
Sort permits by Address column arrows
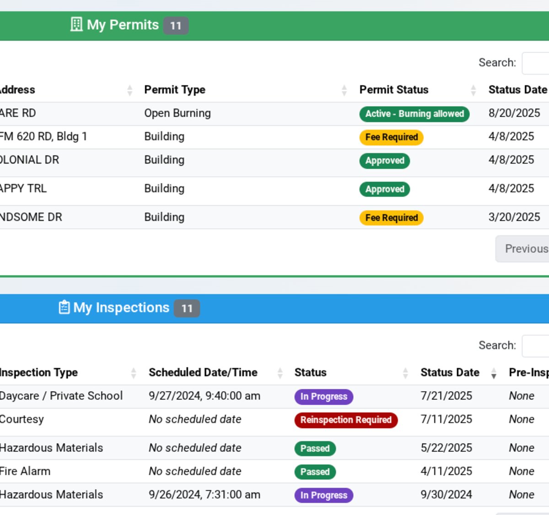point(130,90)
